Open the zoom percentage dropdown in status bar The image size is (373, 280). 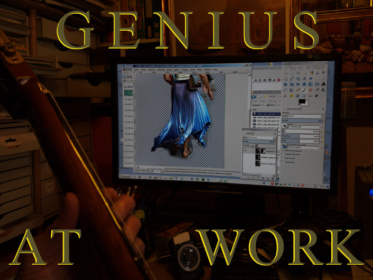click(158, 171)
